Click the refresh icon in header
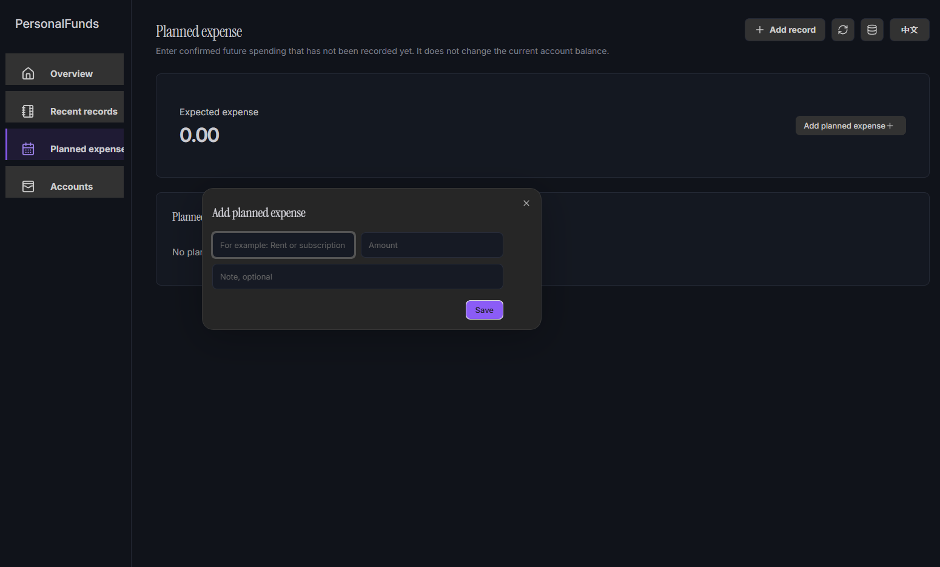 coord(843,30)
